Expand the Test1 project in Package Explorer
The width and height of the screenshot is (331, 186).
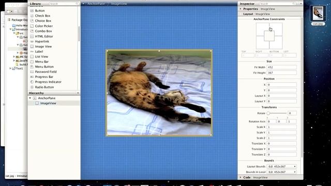[x=10, y=68]
